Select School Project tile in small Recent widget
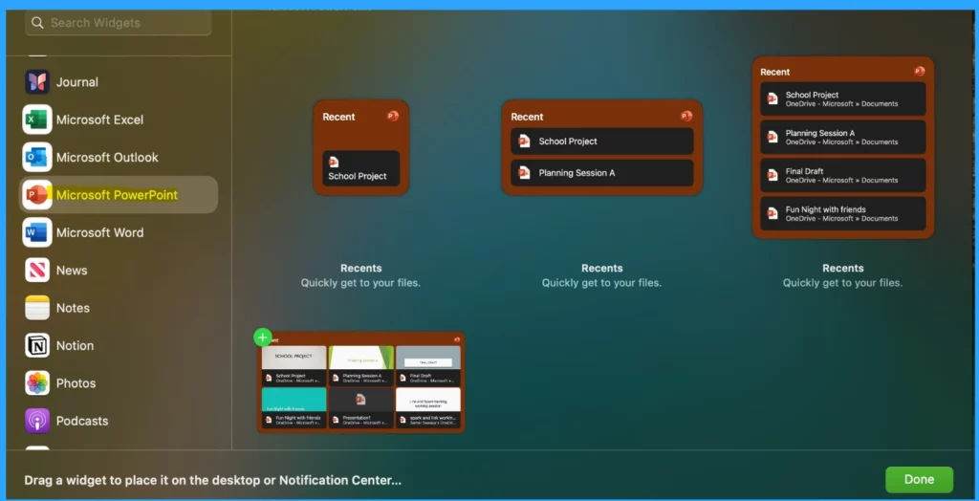 tap(360, 168)
